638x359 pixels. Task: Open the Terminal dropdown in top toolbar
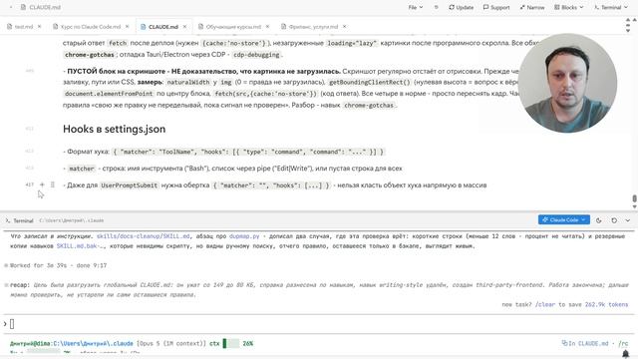click(x=610, y=7)
